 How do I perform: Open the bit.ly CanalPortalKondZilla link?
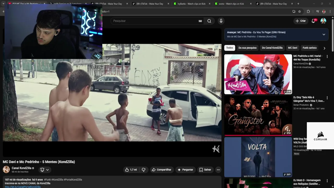click(23, 187)
